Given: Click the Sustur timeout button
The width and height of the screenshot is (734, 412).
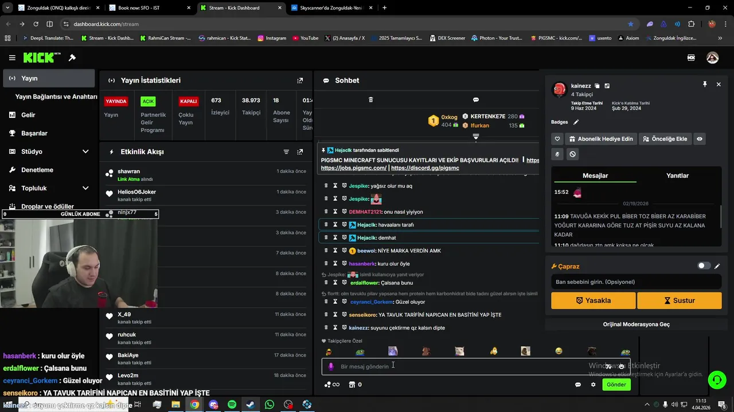Looking at the screenshot, I should [x=680, y=300].
